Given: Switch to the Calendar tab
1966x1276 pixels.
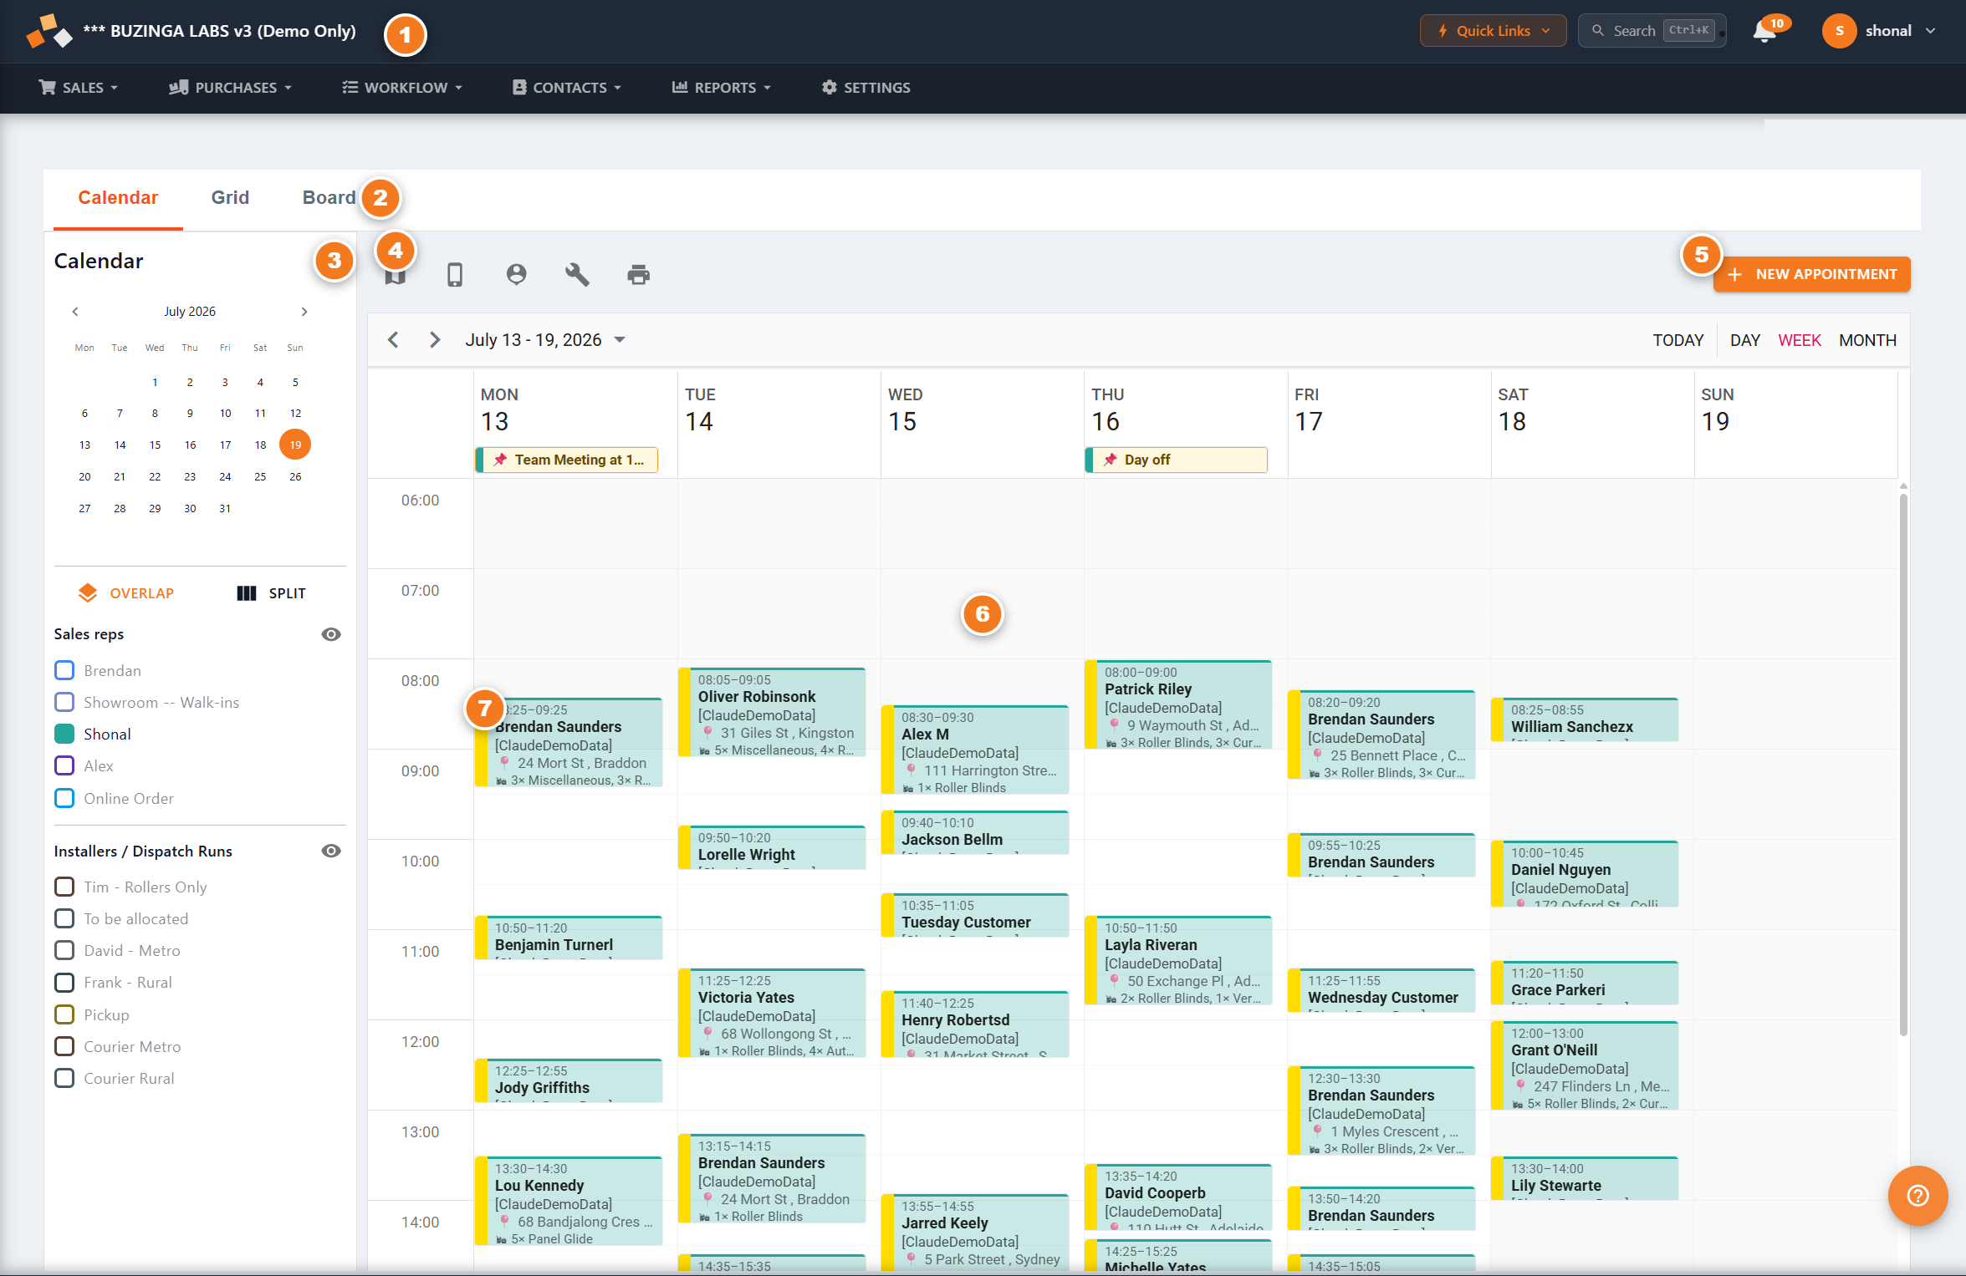Looking at the screenshot, I should click(x=118, y=198).
